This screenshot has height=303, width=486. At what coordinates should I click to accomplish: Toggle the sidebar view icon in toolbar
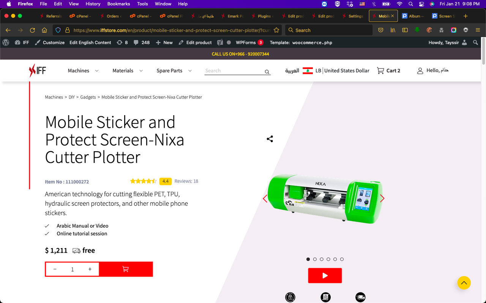tap(405, 30)
